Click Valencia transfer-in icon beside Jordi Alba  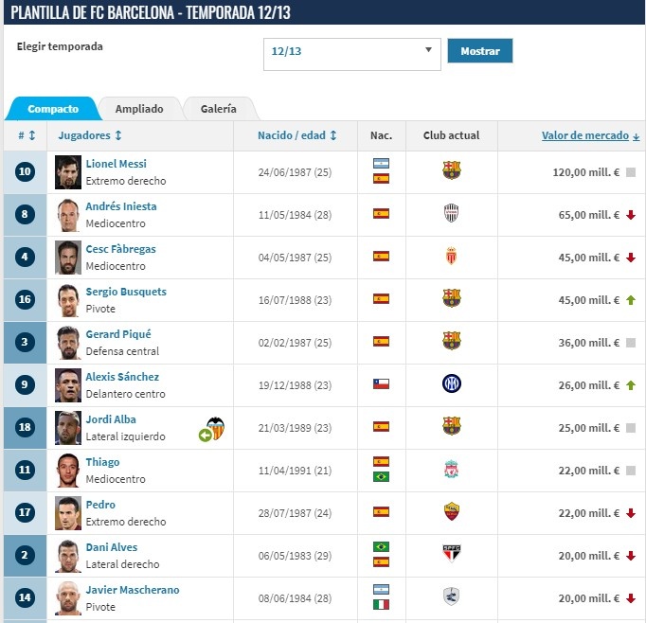click(x=212, y=429)
